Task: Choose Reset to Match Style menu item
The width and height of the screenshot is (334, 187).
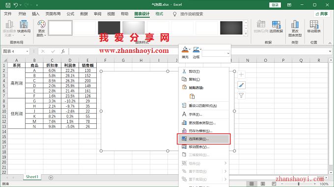Action: (204, 105)
